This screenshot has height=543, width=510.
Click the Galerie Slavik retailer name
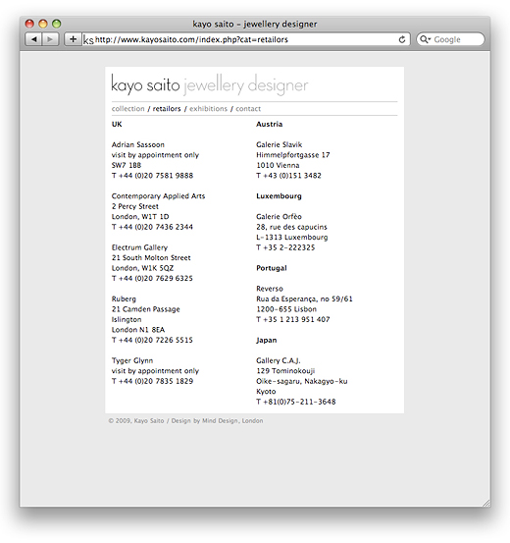tap(279, 144)
